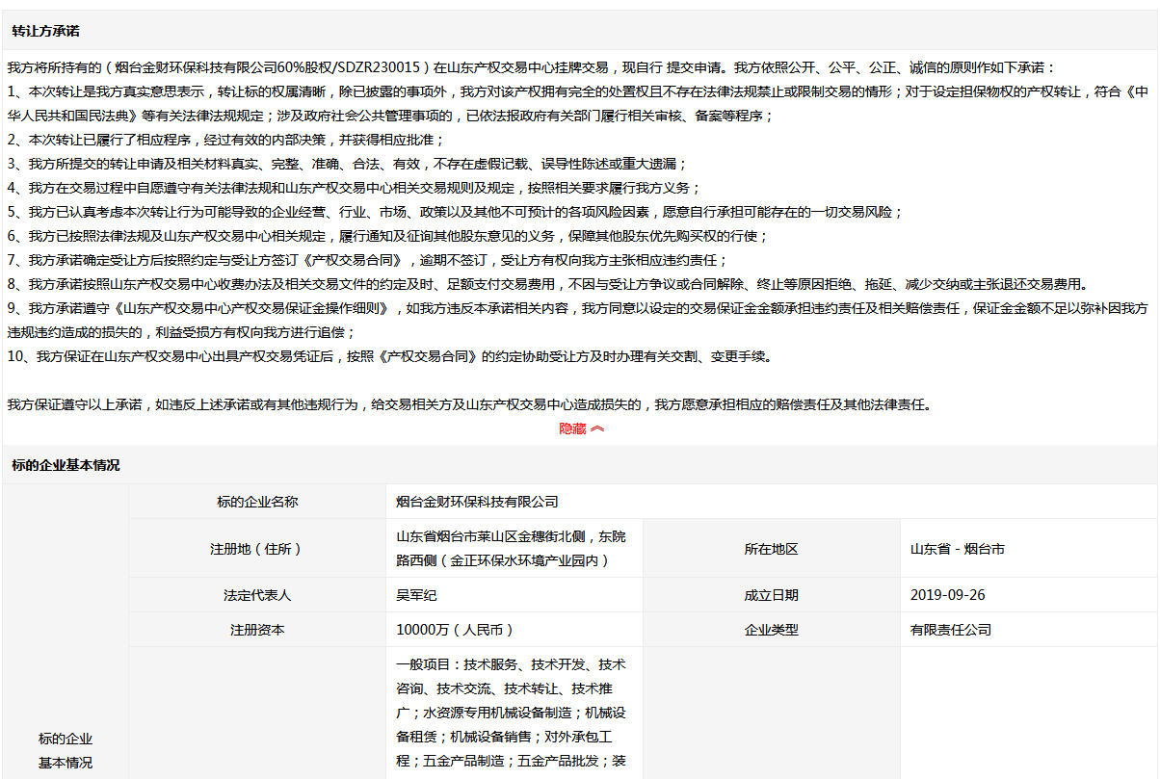Select the value 10000万（人民币）

tap(456, 630)
